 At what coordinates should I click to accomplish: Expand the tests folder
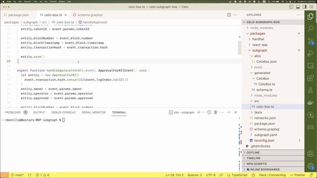point(273,112)
